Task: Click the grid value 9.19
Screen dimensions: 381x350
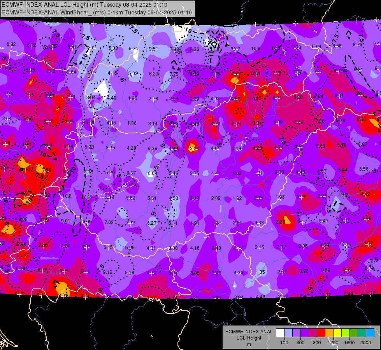Action: click(x=108, y=272)
